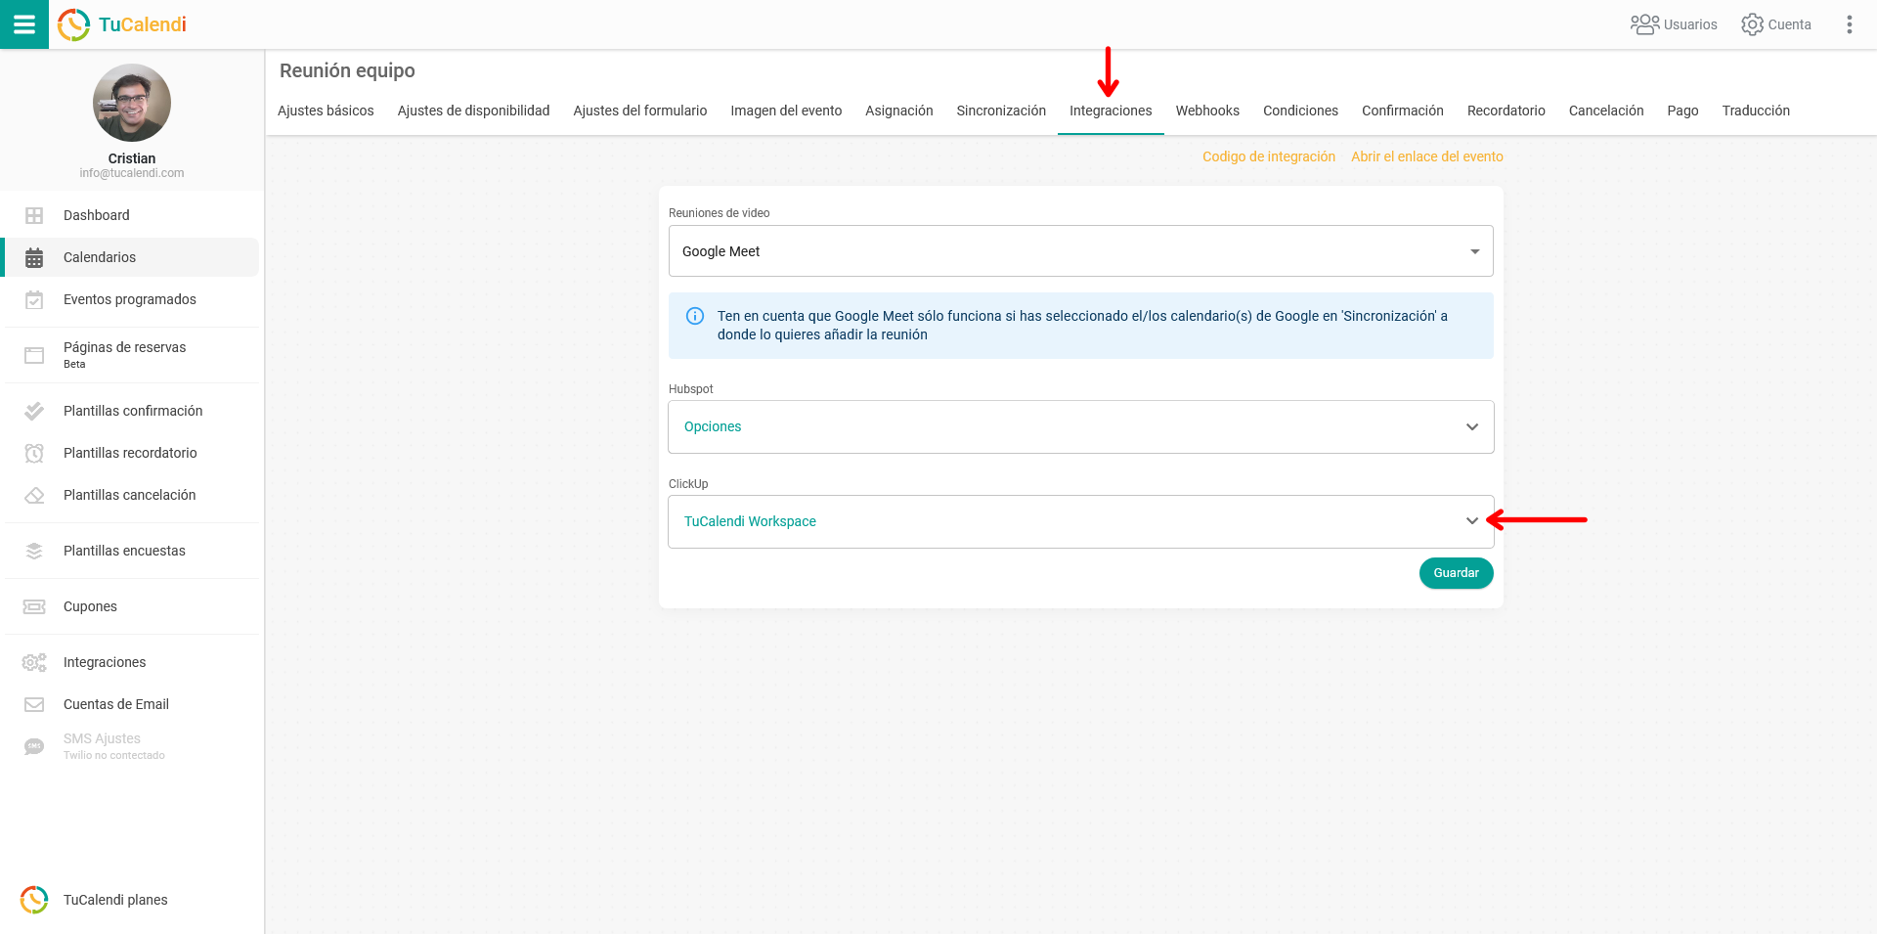Viewport: 1877px width, 934px height.
Task: Switch to the Recordatorio tab
Action: (x=1506, y=111)
